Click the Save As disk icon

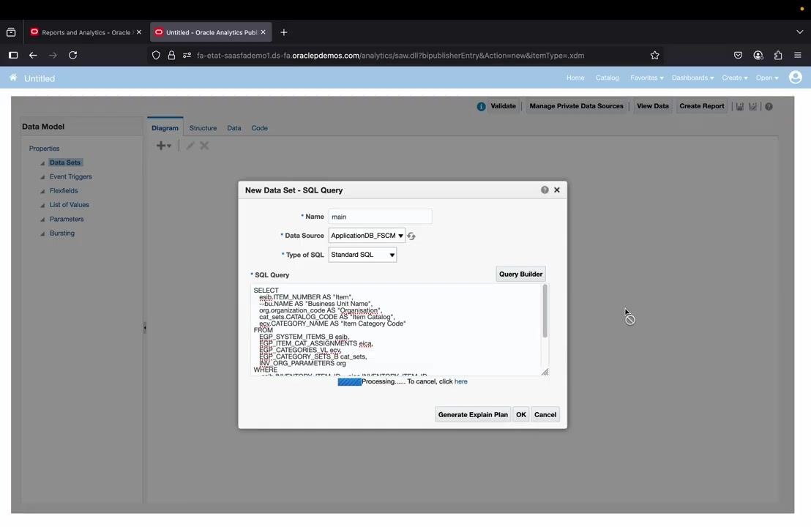[x=753, y=107]
